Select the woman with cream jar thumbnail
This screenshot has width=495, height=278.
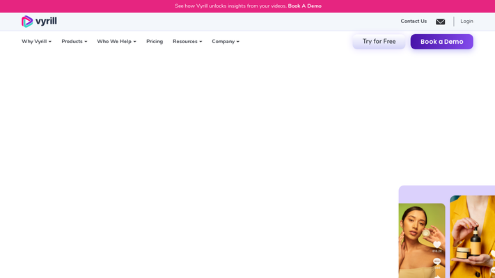[422, 240]
